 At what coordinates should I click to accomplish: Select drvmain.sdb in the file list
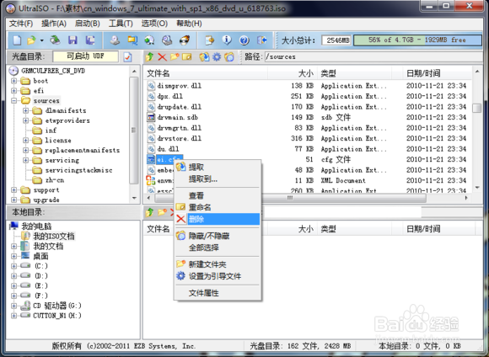[x=177, y=117]
